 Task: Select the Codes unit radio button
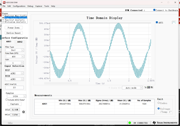(x=159, y=103)
